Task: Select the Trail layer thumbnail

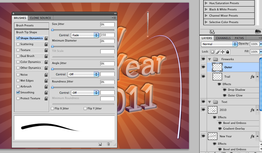Action: (x=217, y=77)
